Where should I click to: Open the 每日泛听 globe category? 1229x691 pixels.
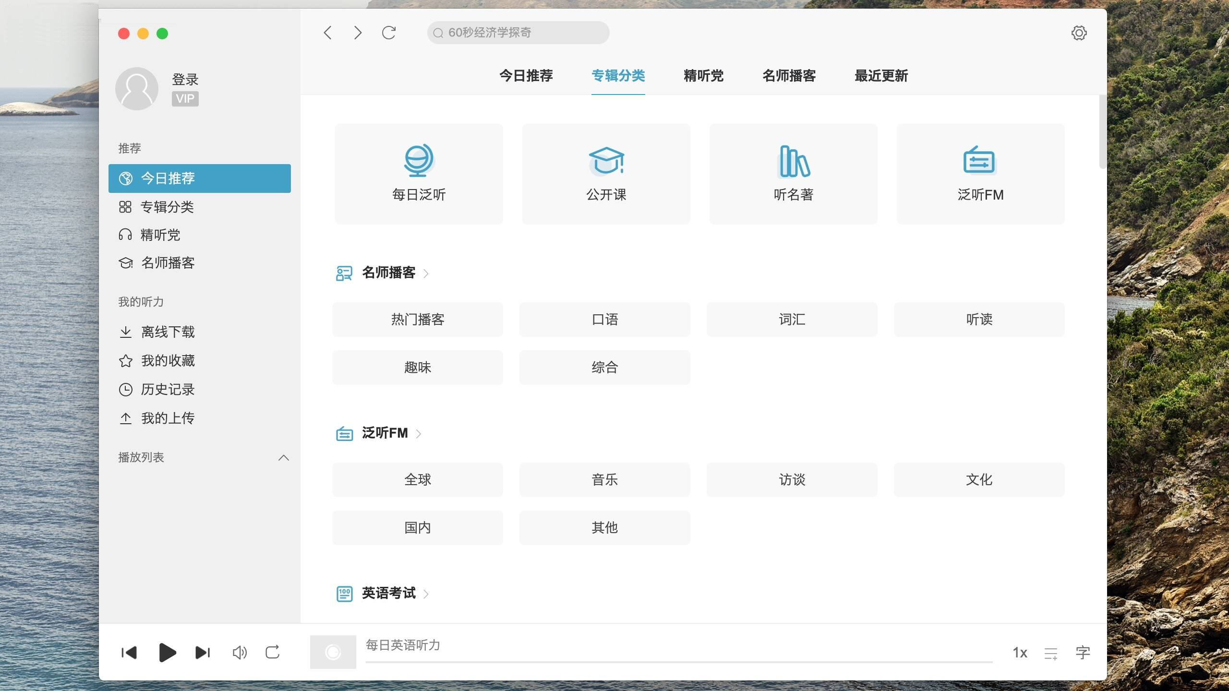point(419,174)
